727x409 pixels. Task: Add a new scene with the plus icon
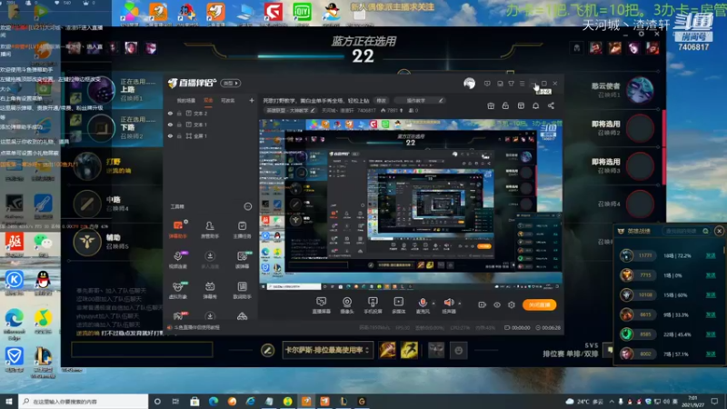pyautogui.click(x=252, y=100)
